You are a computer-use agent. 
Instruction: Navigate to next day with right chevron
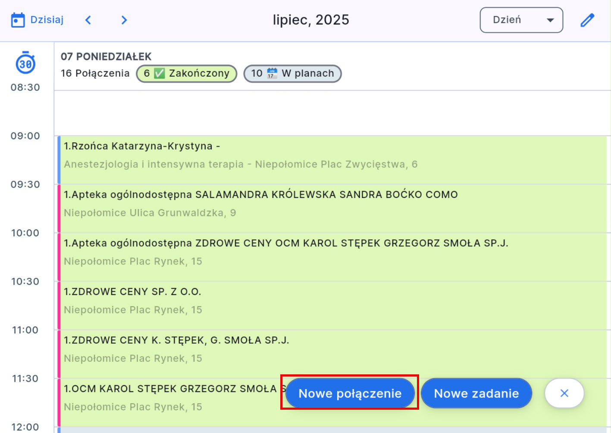(124, 20)
